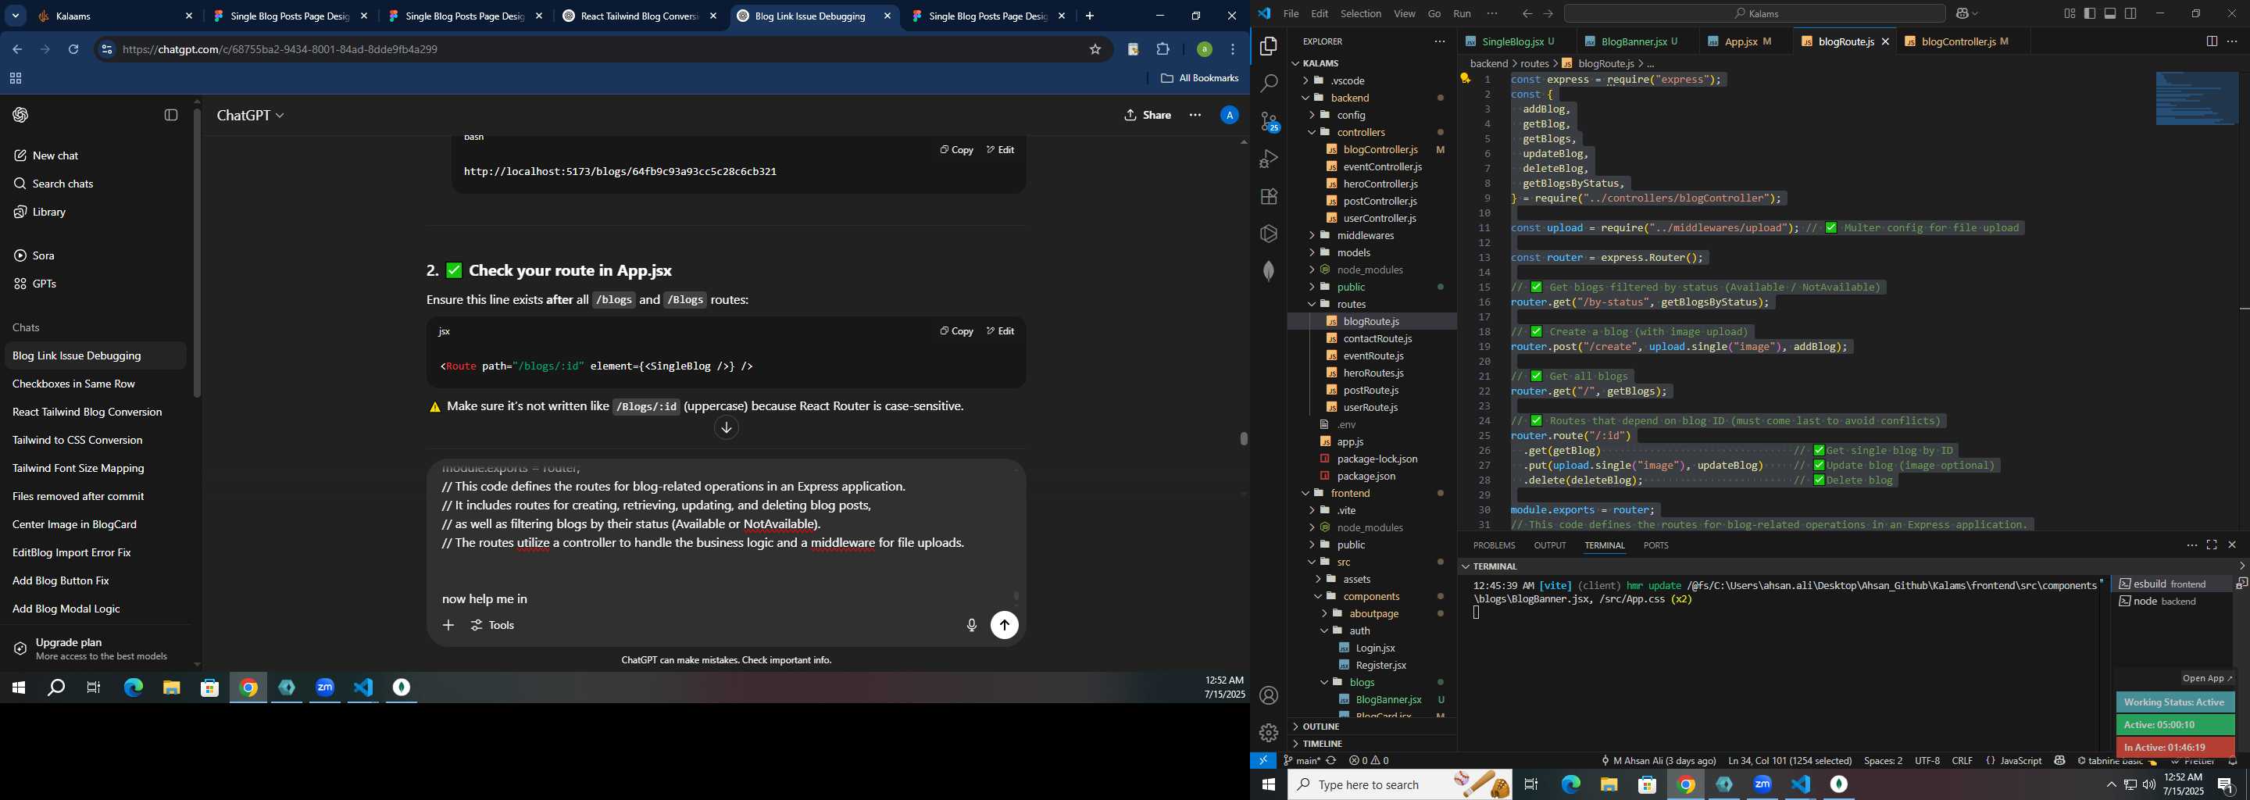Open MongoDB leaf icon in activity bar

point(1268,271)
